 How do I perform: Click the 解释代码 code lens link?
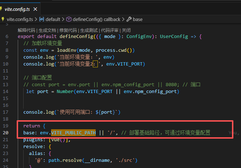(26, 30)
